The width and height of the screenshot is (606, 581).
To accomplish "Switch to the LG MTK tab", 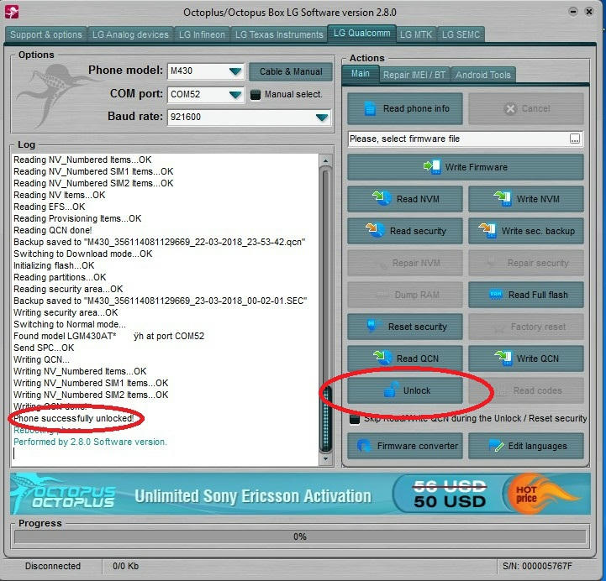I will coord(416,34).
